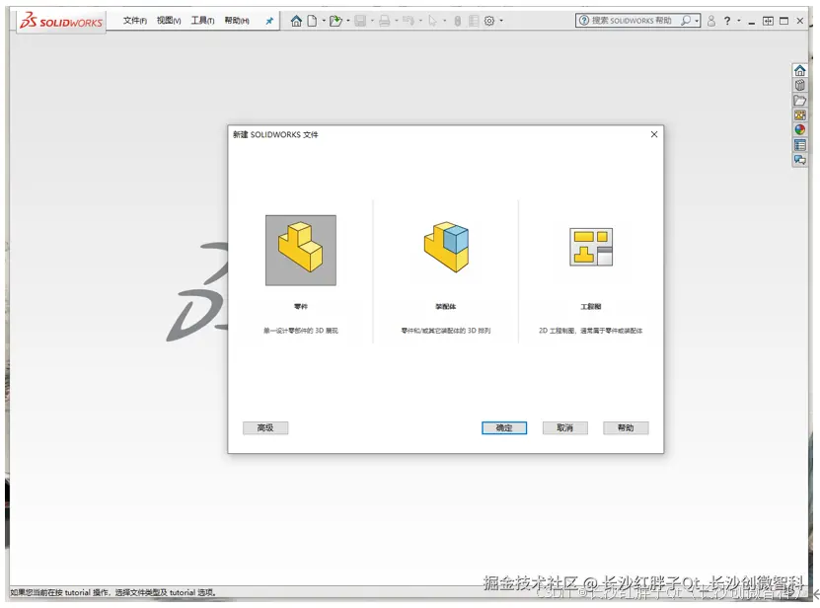Confirm with the 确定 (OK) button
This screenshot has width=820, height=608.
[504, 428]
